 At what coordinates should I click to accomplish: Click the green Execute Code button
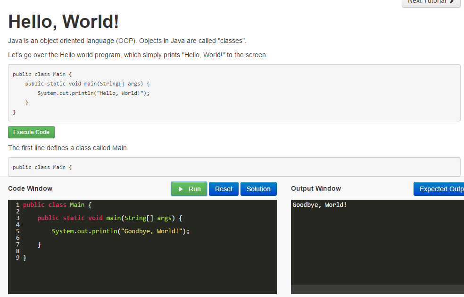31,132
